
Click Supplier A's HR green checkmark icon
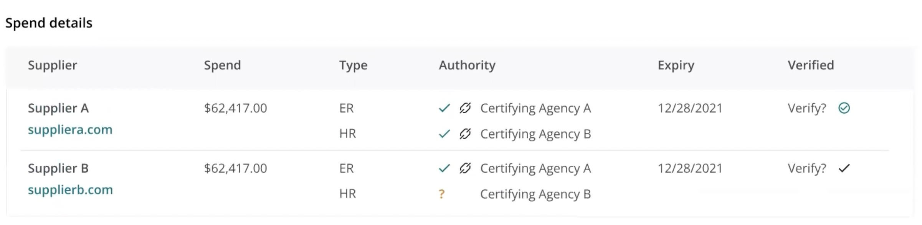point(444,134)
